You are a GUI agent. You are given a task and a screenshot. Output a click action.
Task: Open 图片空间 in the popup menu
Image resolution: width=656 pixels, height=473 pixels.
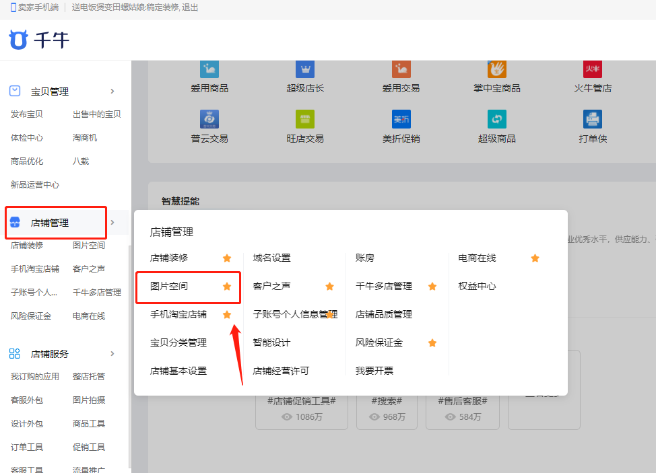pyautogui.click(x=169, y=286)
